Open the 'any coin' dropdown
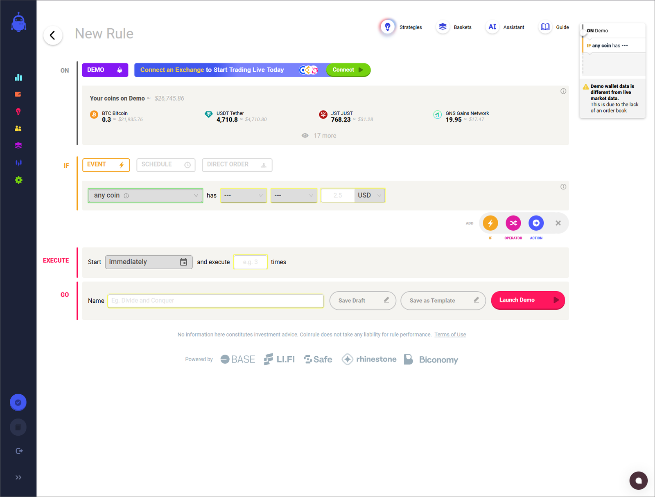Image resolution: width=655 pixels, height=497 pixels. click(x=145, y=195)
